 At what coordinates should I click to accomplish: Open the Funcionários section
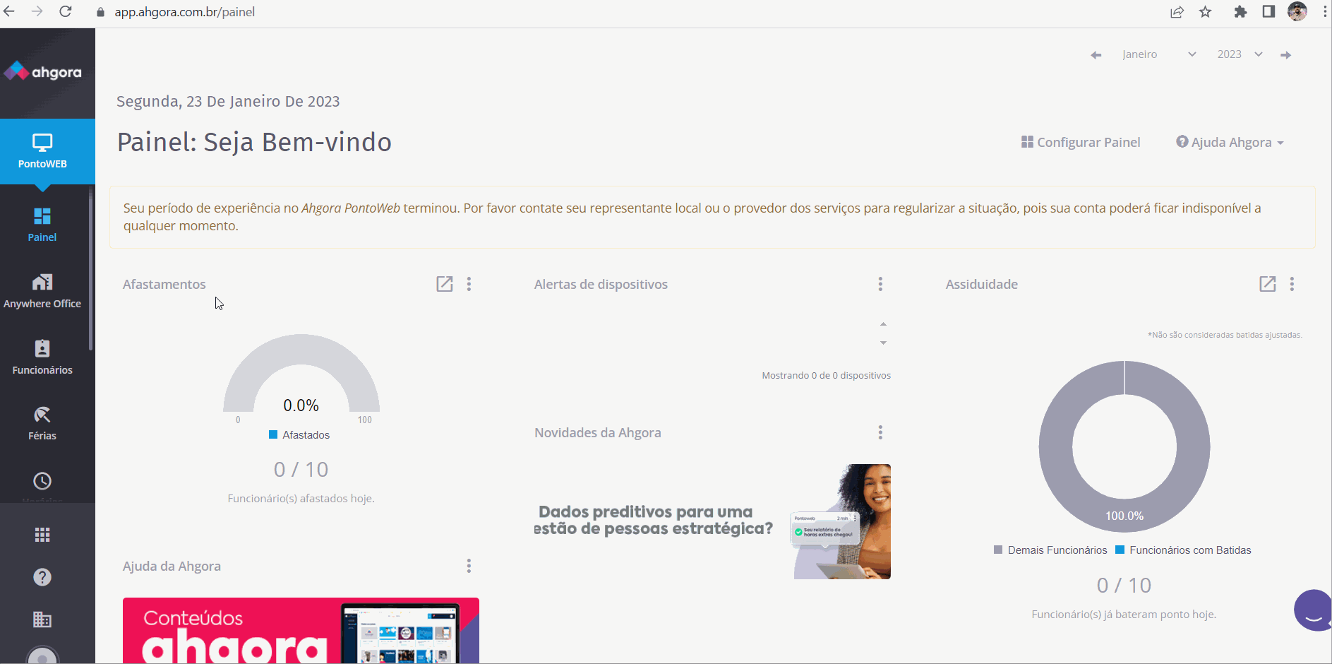(x=42, y=355)
